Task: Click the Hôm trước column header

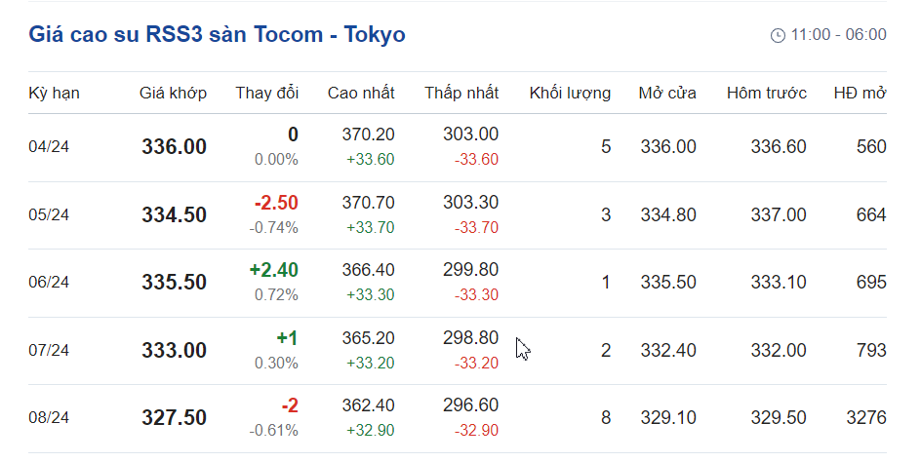Action: pyautogui.click(x=767, y=94)
